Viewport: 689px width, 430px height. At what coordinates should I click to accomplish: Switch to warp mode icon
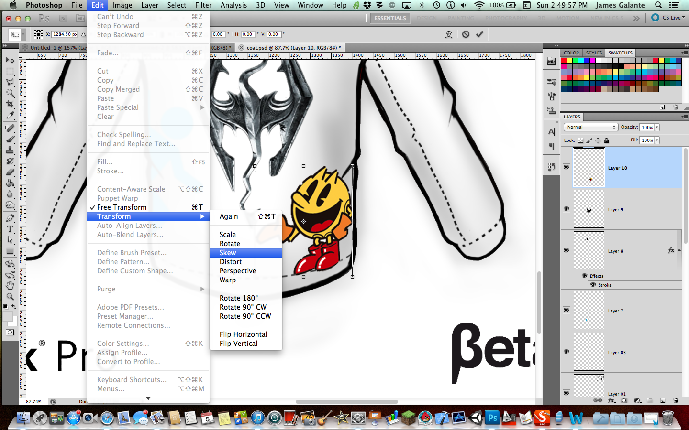click(449, 34)
